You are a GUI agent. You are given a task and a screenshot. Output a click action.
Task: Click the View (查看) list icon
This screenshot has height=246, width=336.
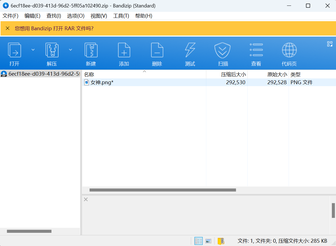click(256, 50)
